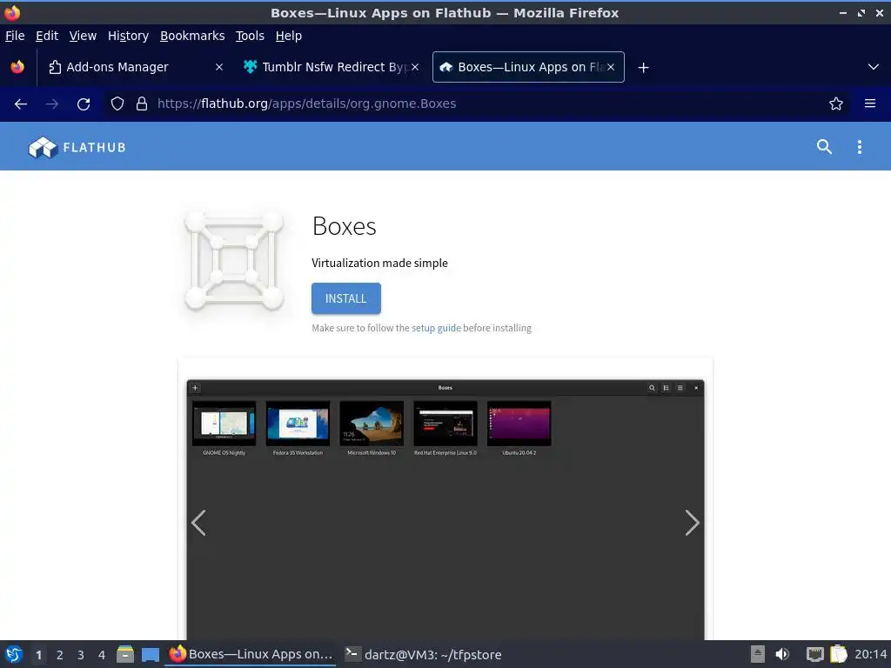Open the file manager taskbar icon
Image resolution: width=891 pixels, height=668 pixels.
coord(125,654)
